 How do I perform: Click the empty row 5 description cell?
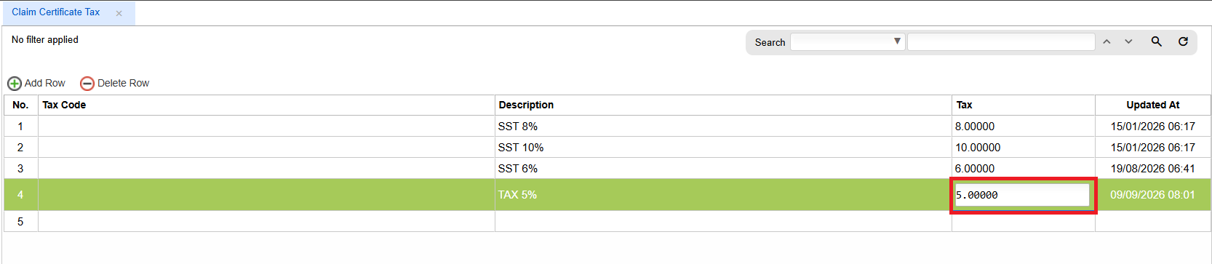723,222
